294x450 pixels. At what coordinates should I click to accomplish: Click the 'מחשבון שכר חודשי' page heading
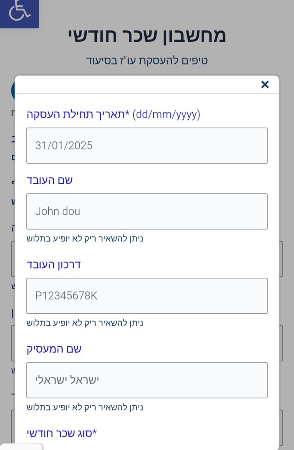click(x=147, y=35)
